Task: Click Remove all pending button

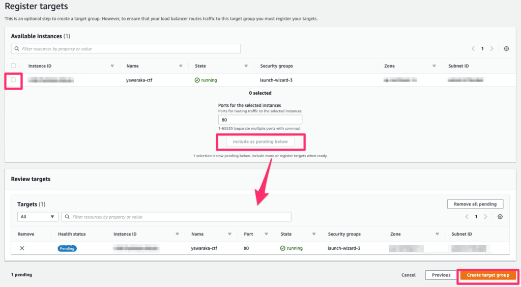Action: point(475,204)
